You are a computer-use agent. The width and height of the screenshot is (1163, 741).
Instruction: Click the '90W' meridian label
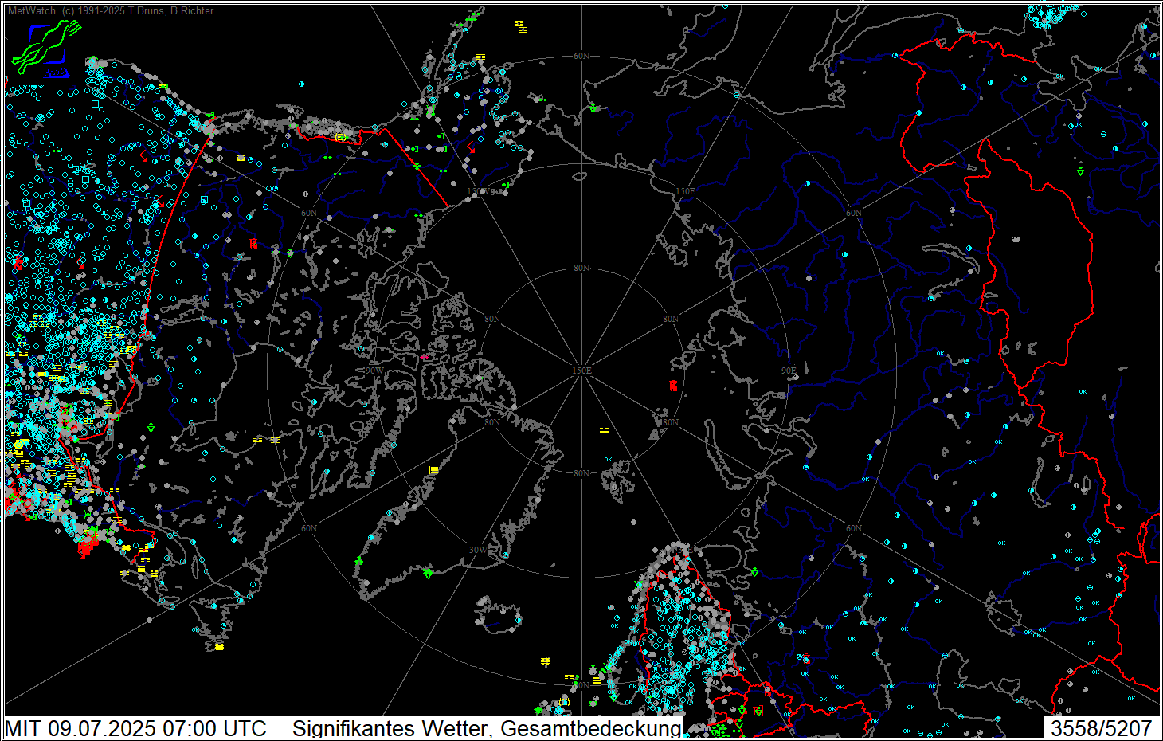pos(373,371)
